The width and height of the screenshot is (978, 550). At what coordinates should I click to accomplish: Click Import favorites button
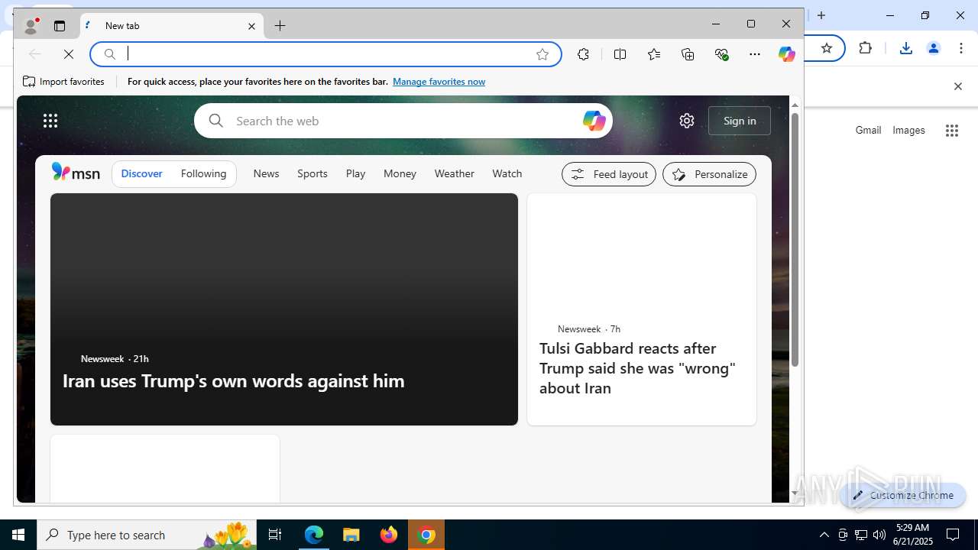pyautogui.click(x=63, y=82)
